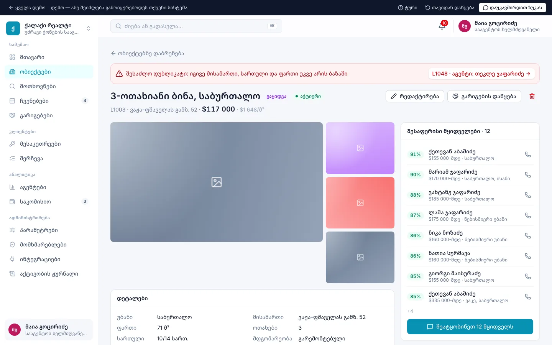Delete listing with red trash icon

(x=532, y=96)
